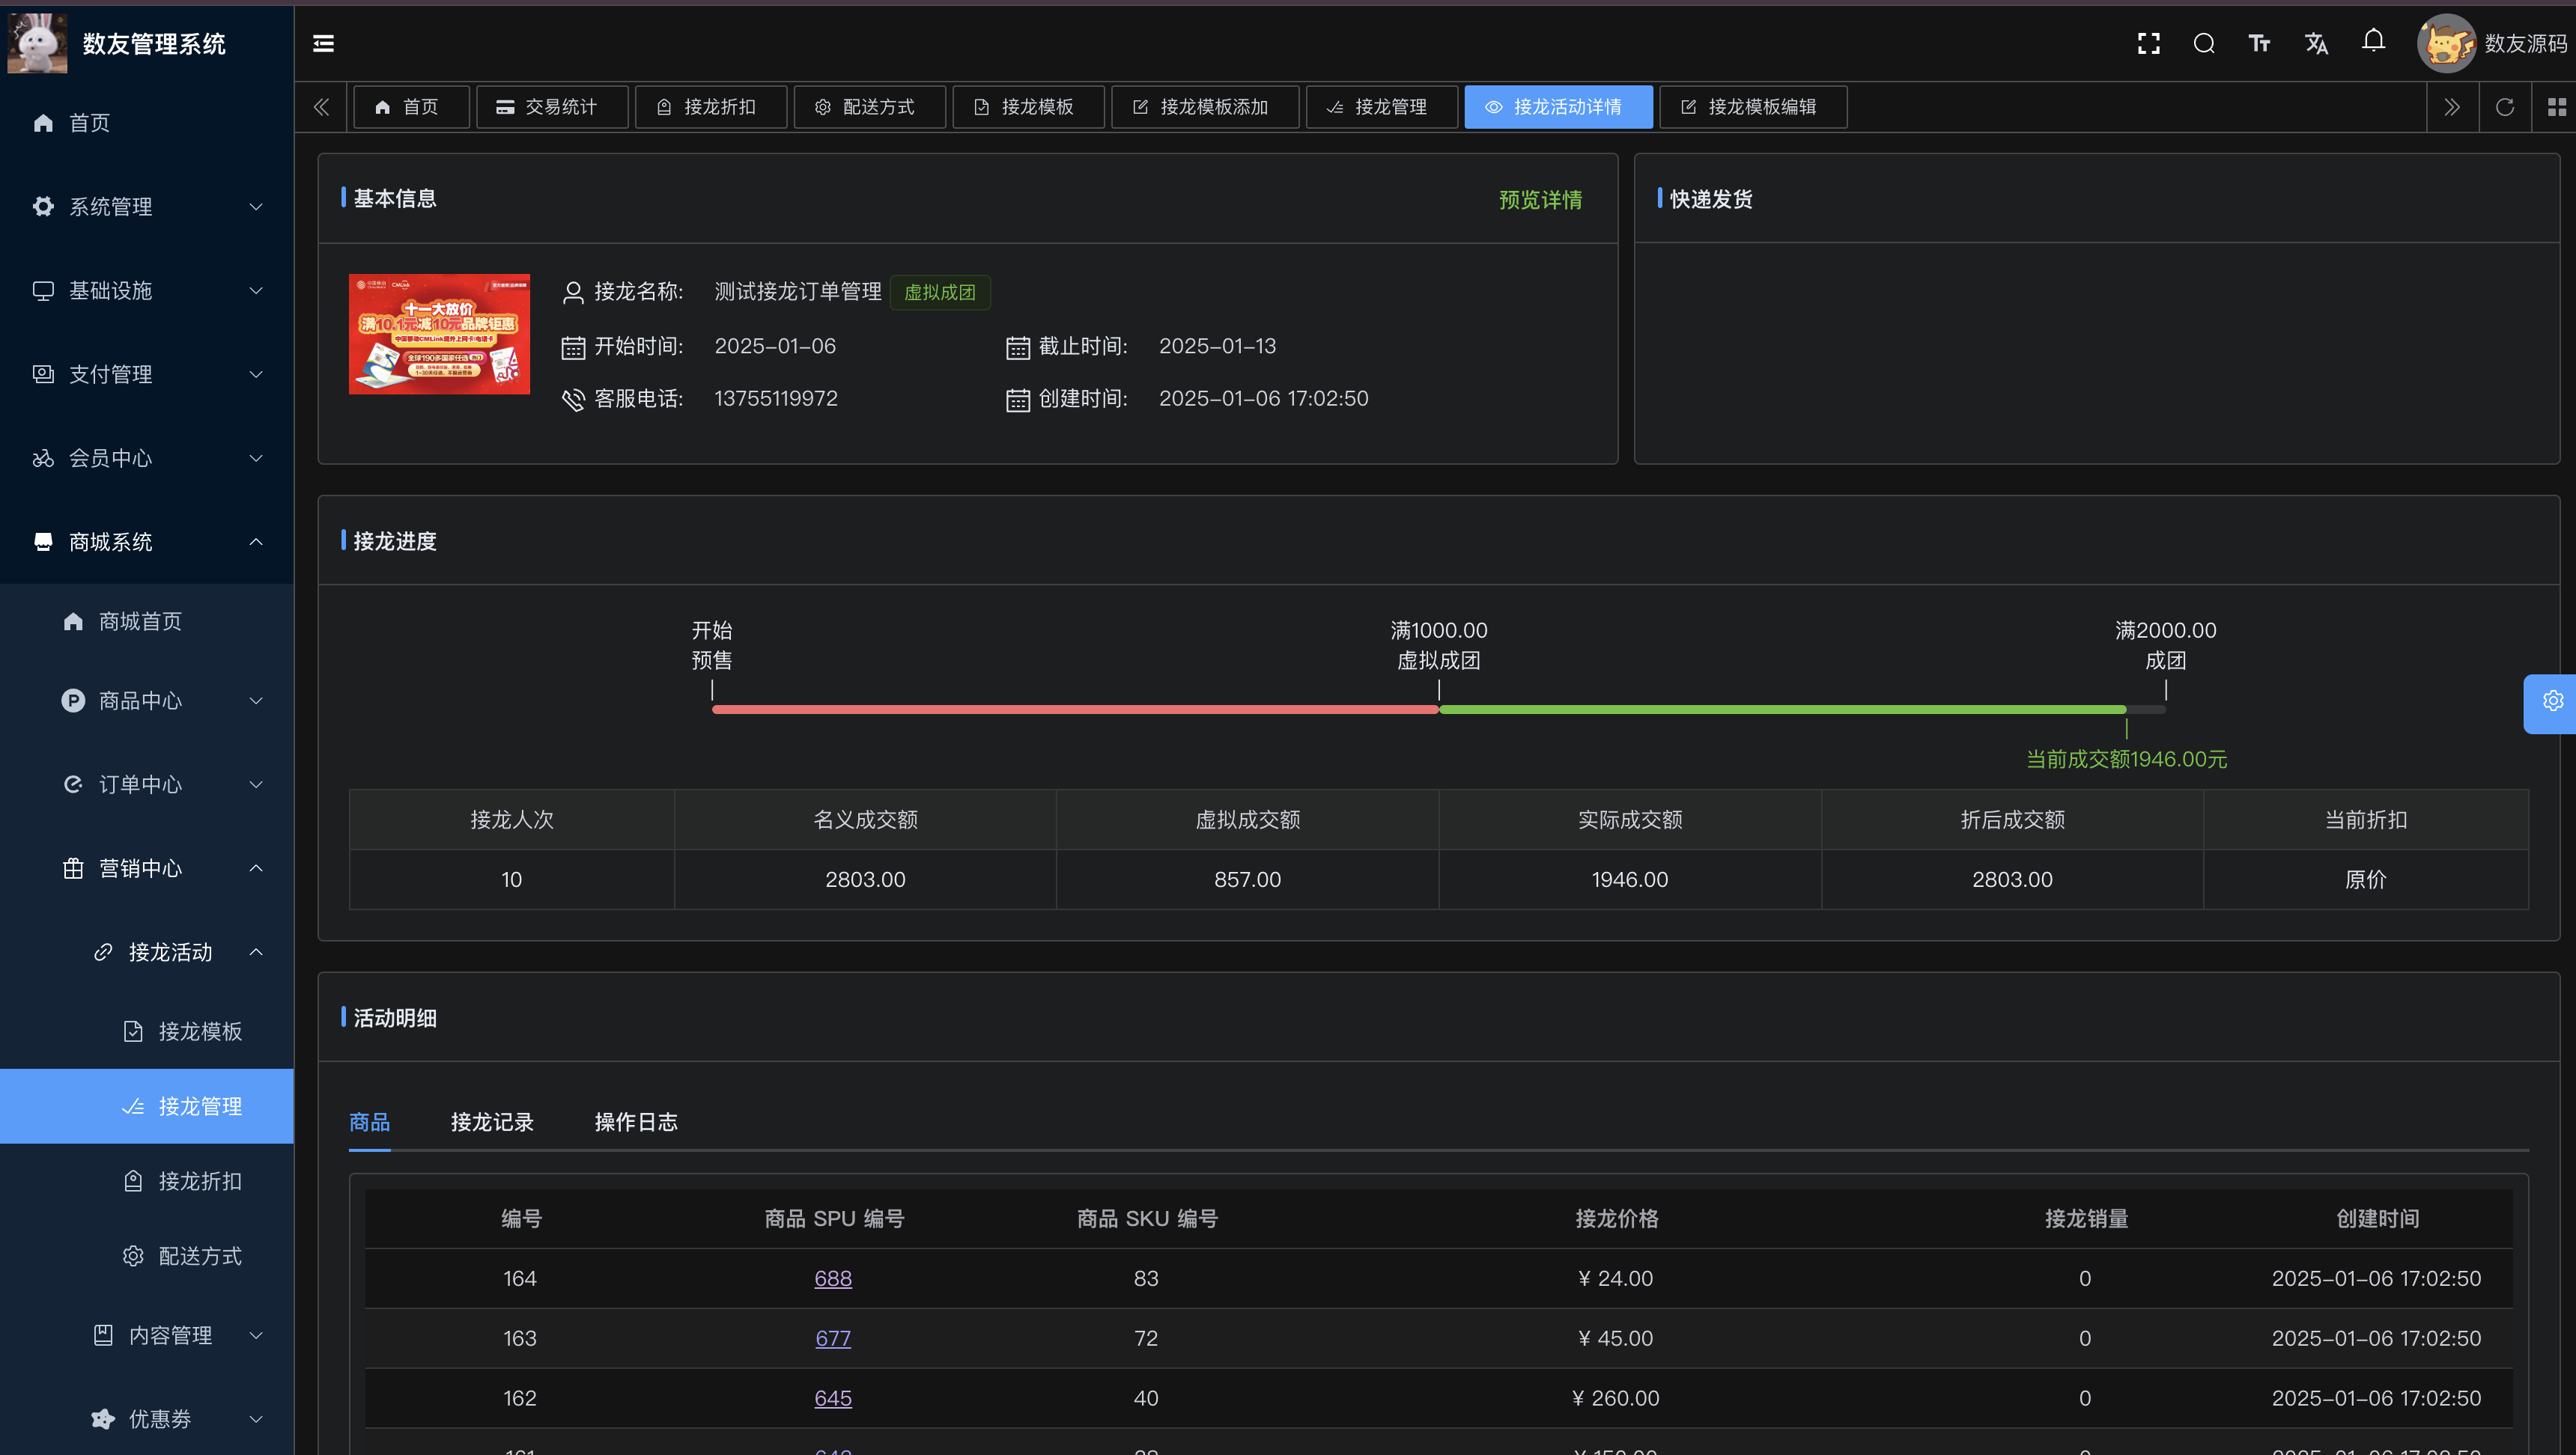
Task: Expand 订单中心 submenu
Action: point(147,784)
